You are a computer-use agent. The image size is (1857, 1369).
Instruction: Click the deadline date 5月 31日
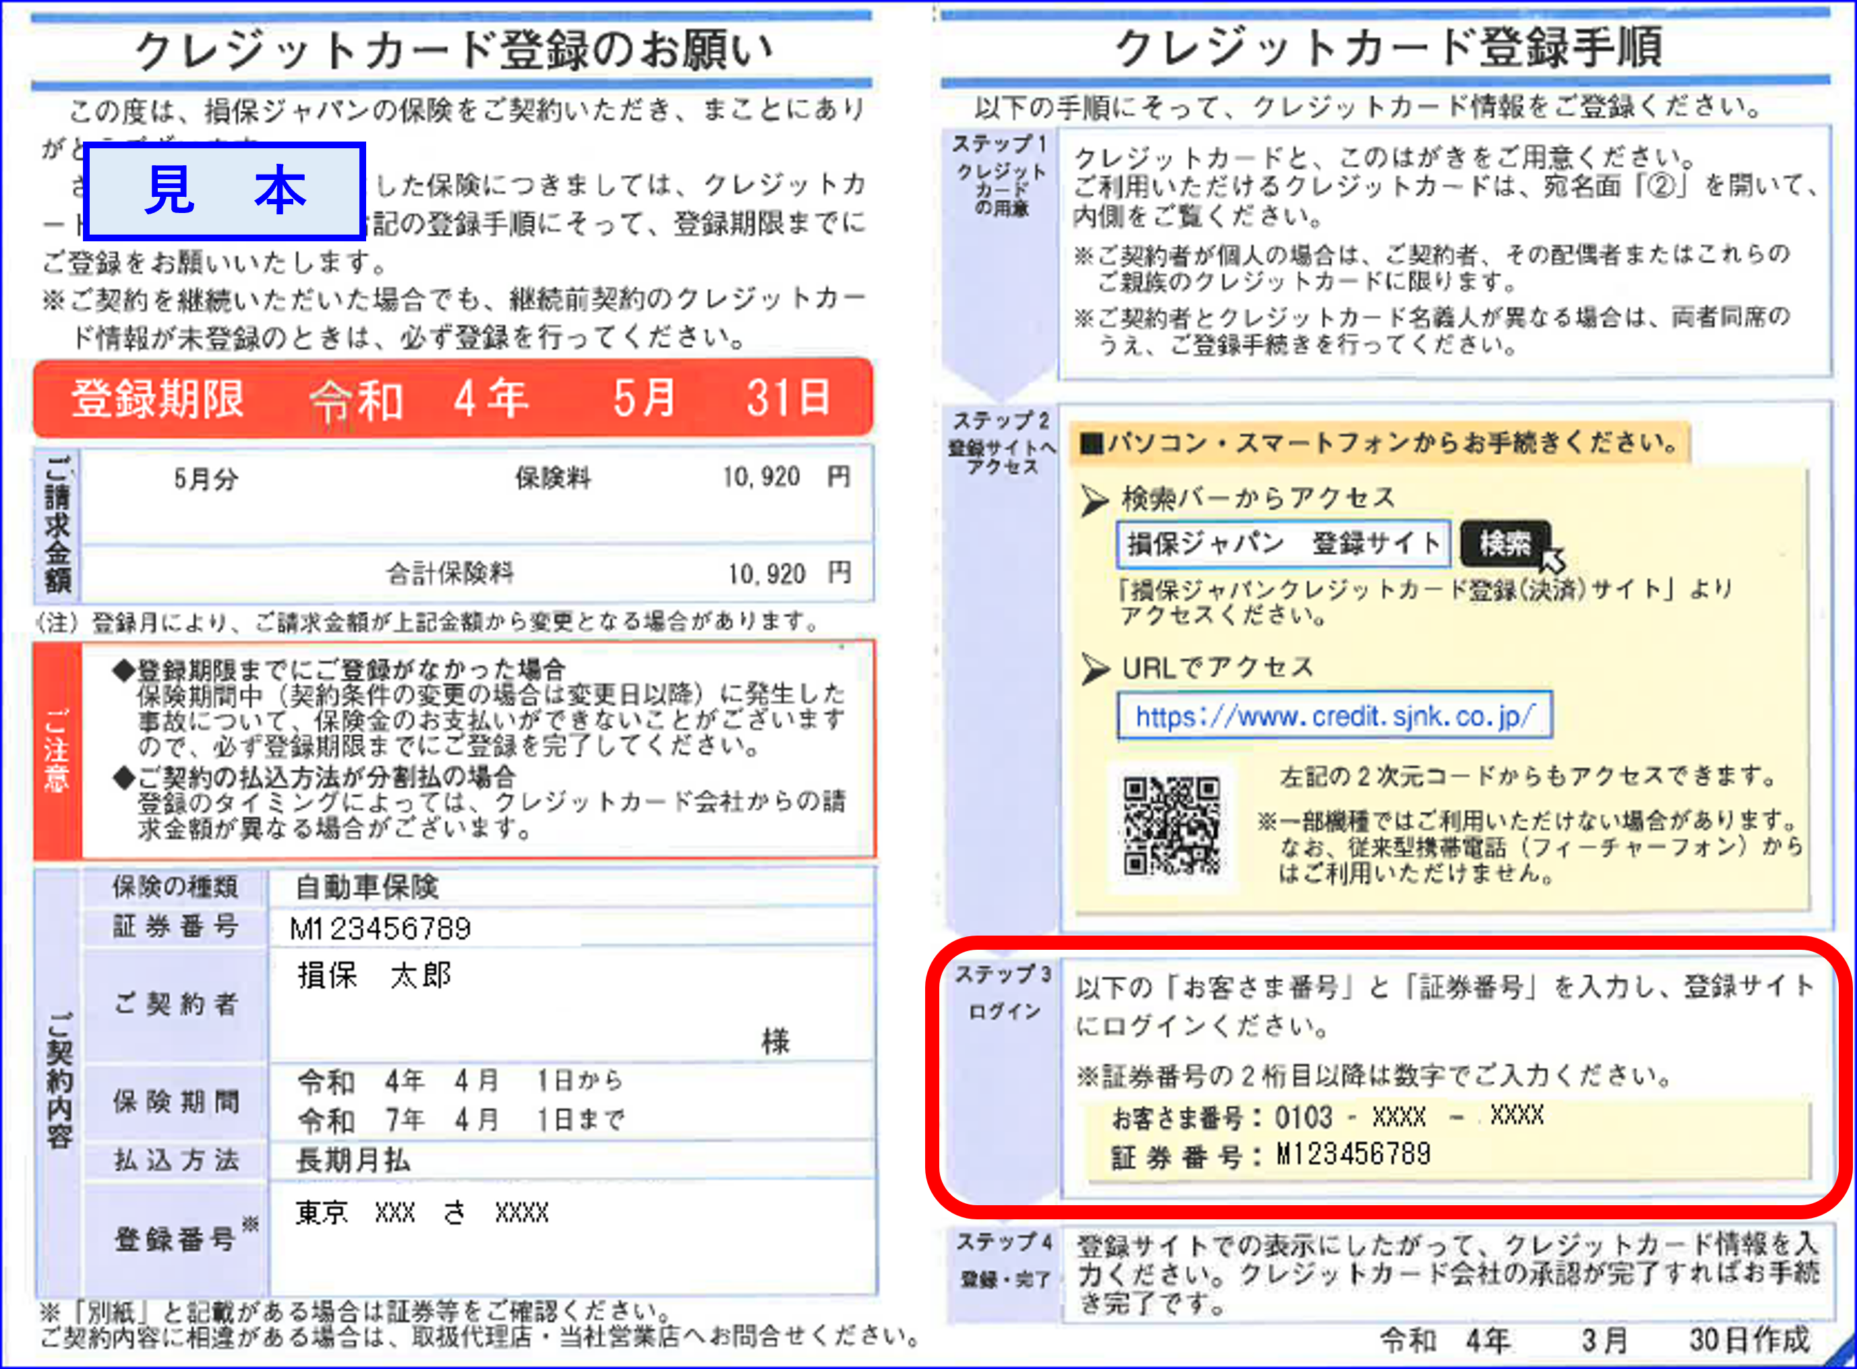[721, 398]
